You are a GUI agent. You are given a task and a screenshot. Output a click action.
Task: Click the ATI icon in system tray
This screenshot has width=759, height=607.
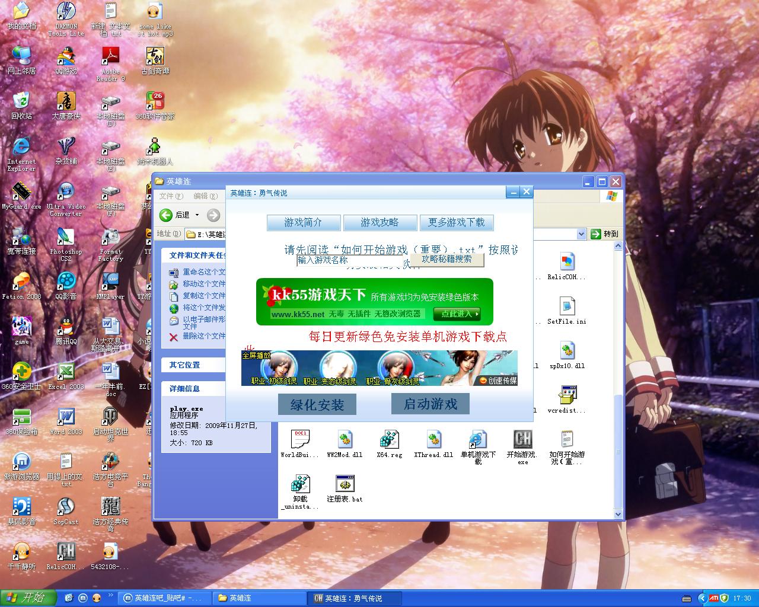[x=713, y=598]
